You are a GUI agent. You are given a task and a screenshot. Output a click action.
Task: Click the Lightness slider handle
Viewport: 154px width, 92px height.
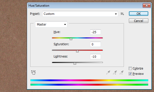click(x=75, y=63)
